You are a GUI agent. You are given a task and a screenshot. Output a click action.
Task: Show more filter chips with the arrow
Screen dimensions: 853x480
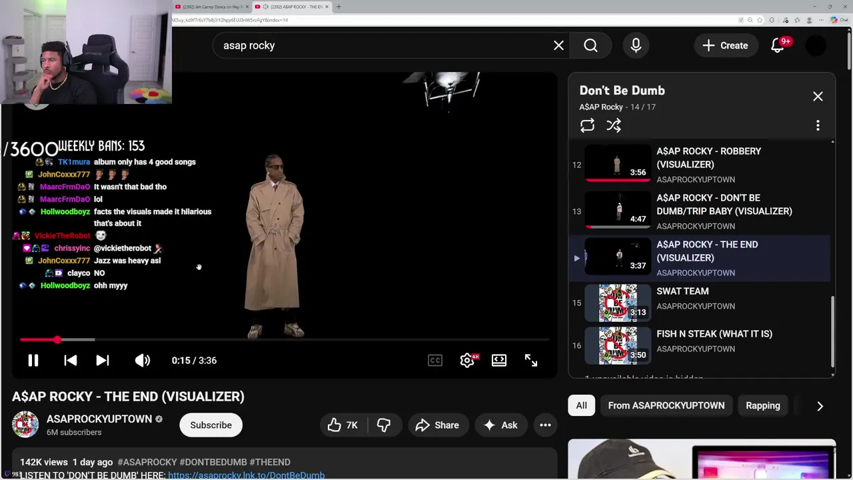coord(820,406)
